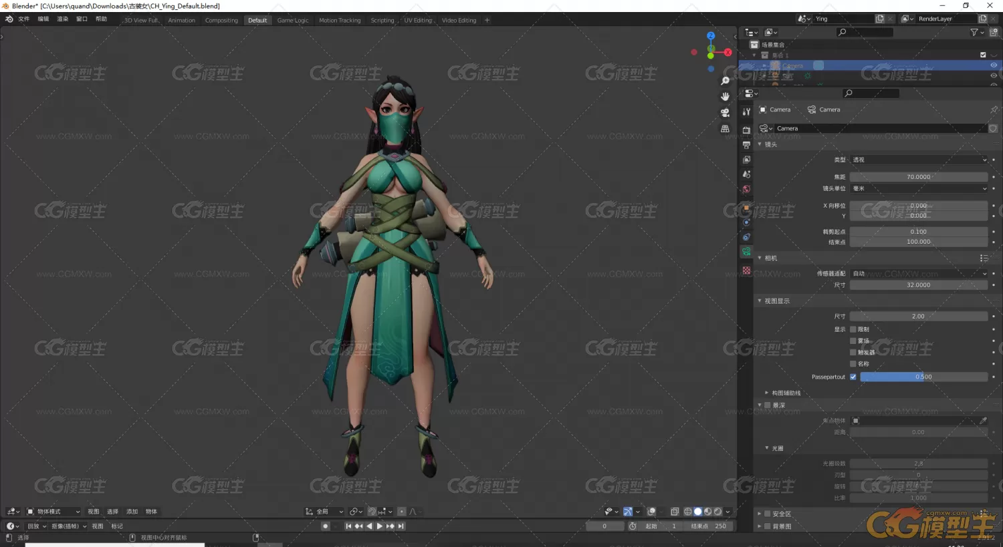Image resolution: width=1003 pixels, height=547 pixels.
Task: Open the Render properties tab
Action: point(746,130)
